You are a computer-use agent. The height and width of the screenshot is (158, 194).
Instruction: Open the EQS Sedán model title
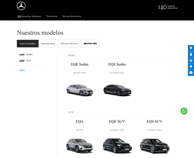117,64
